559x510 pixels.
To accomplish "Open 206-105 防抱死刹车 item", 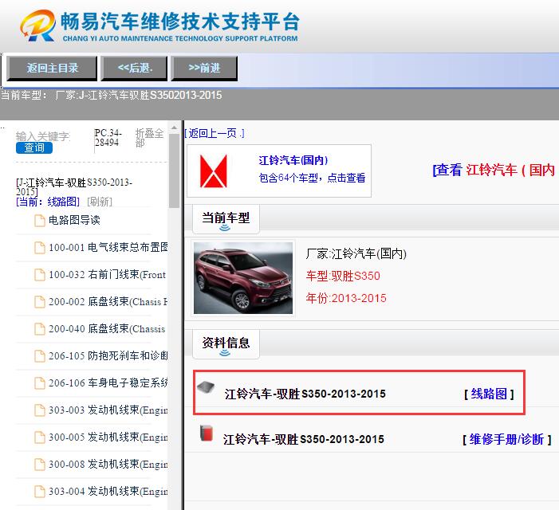I will click(108, 355).
